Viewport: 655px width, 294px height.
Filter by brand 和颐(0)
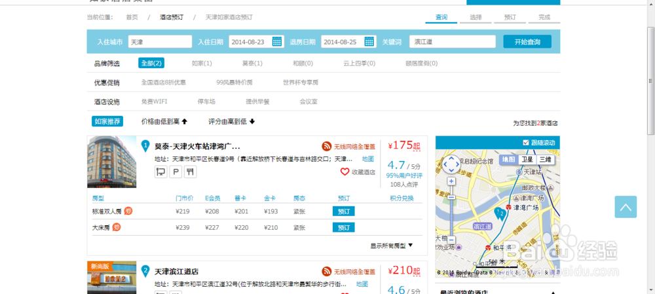[303, 64]
